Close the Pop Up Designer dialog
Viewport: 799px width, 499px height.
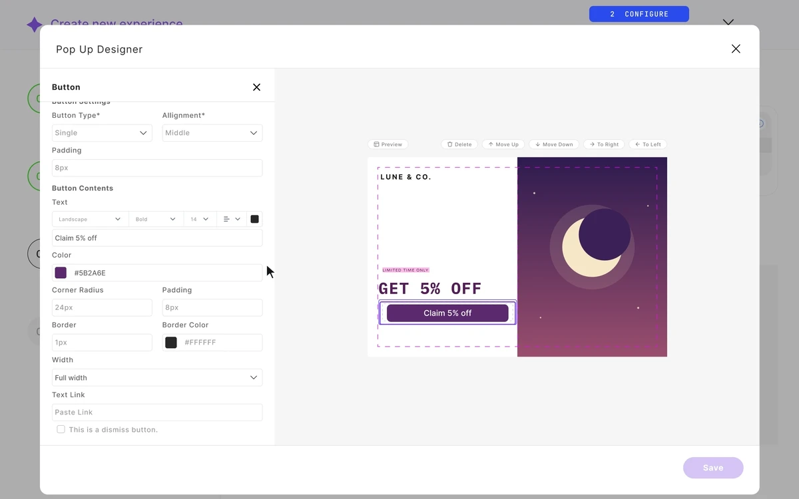pos(736,49)
